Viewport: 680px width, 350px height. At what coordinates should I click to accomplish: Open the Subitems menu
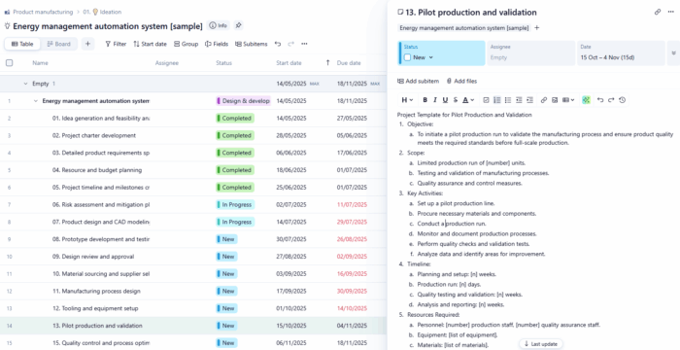[x=252, y=44]
